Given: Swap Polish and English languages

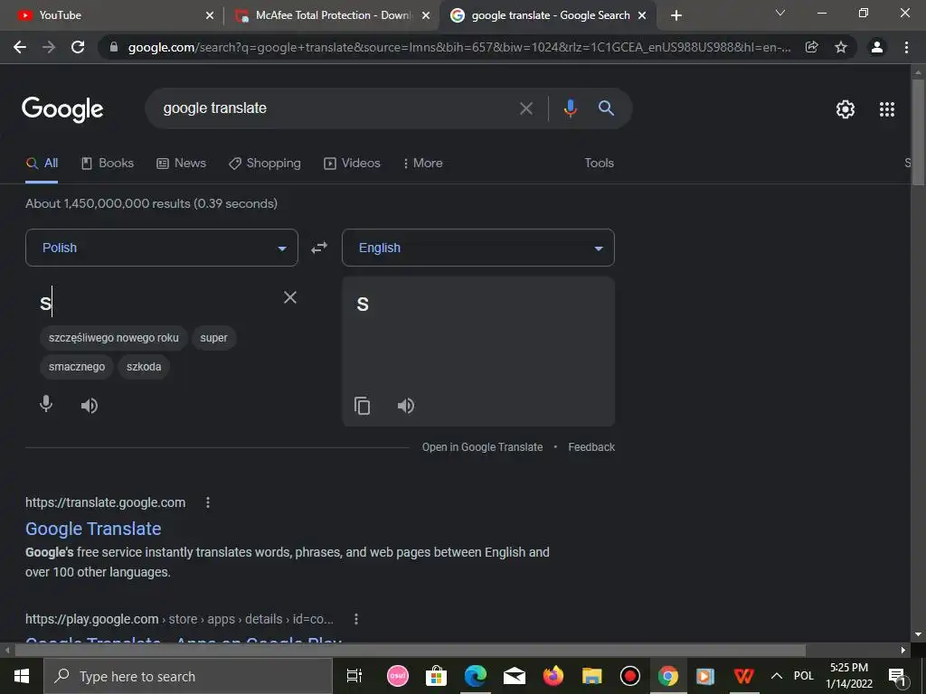Looking at the screenshot, I should [319, 248].
